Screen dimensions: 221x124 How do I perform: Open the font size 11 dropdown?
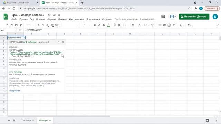(86, 25)
